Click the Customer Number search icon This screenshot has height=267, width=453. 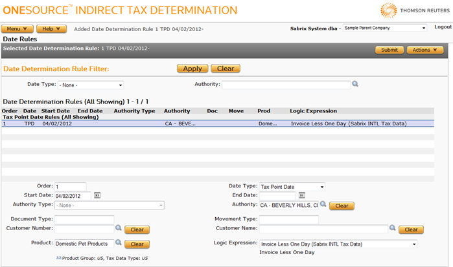tap(118, 228)
